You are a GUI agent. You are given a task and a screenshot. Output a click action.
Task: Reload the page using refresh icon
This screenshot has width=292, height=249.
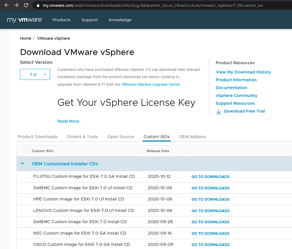pos(26,5)
